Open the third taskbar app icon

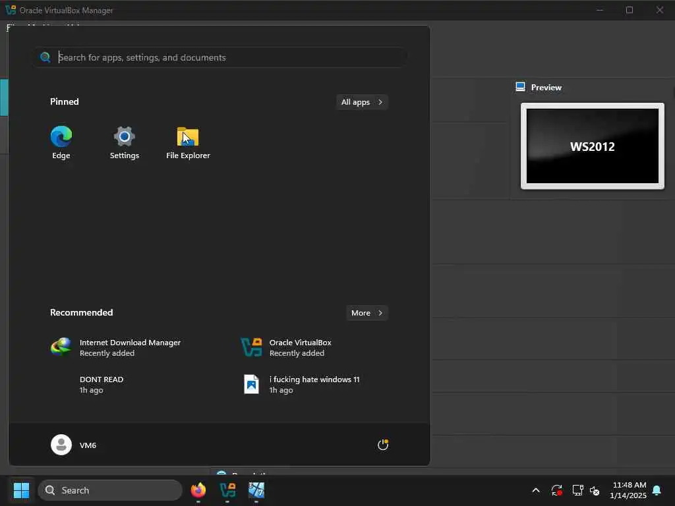tap(256, 490)
